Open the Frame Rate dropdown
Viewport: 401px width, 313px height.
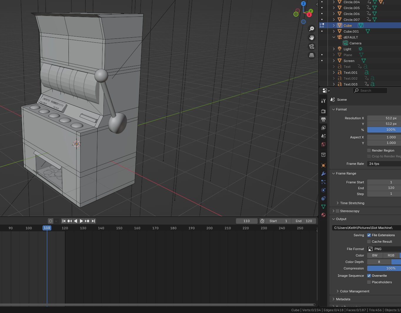tap(384, 164)
